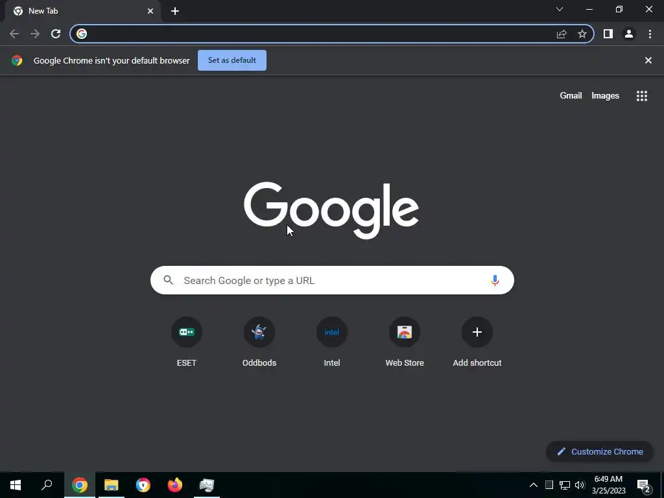664x498 pixels.
Task: Open the Intel shortcut
Action: pyautogui.click(x=332, y=341)
